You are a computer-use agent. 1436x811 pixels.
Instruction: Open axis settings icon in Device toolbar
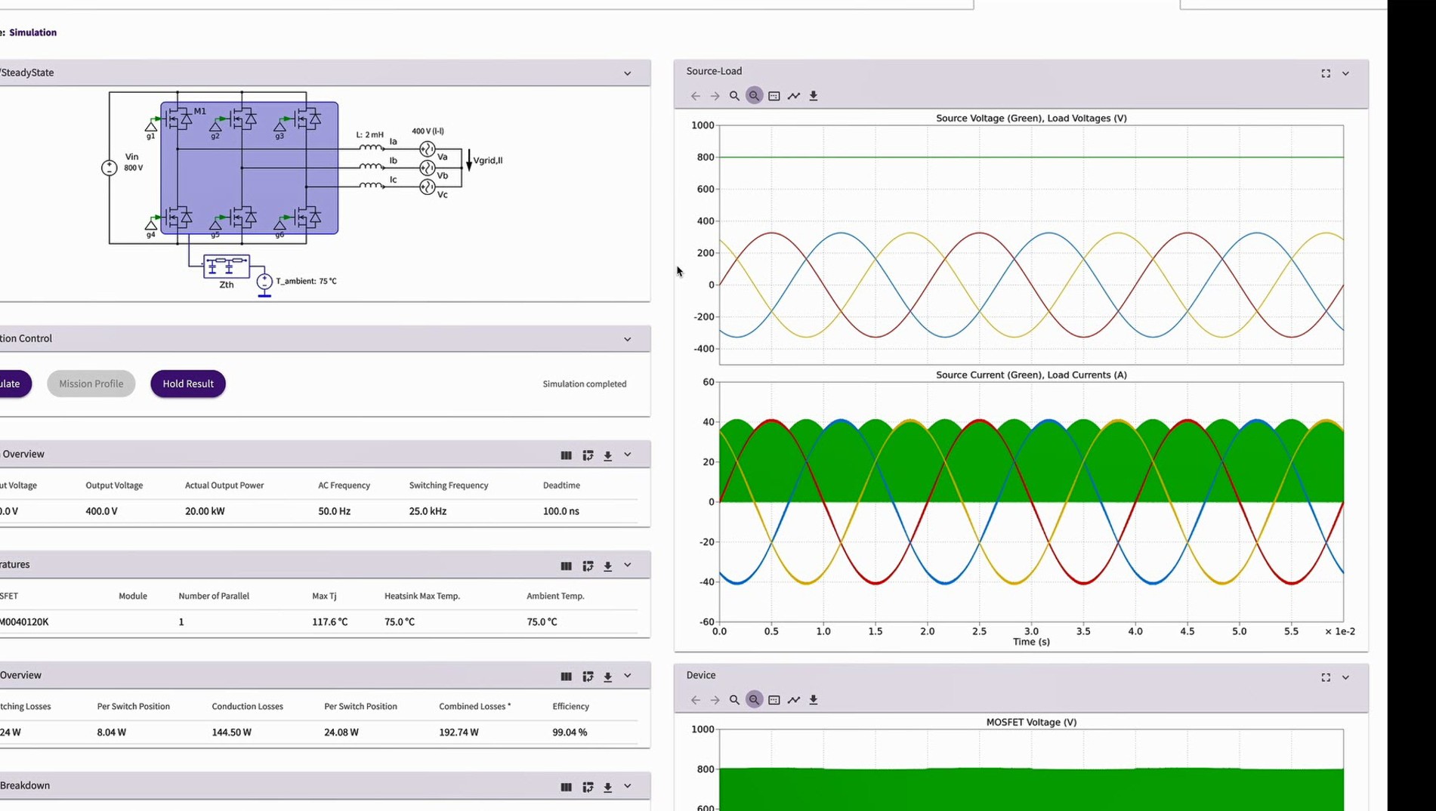774,700
